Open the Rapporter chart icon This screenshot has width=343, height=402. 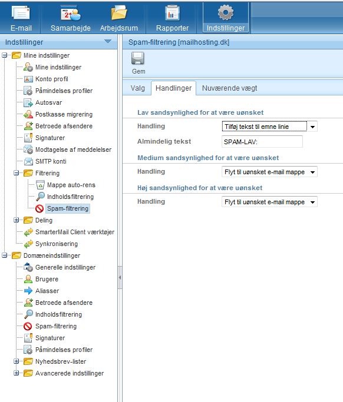pos(172,12)
